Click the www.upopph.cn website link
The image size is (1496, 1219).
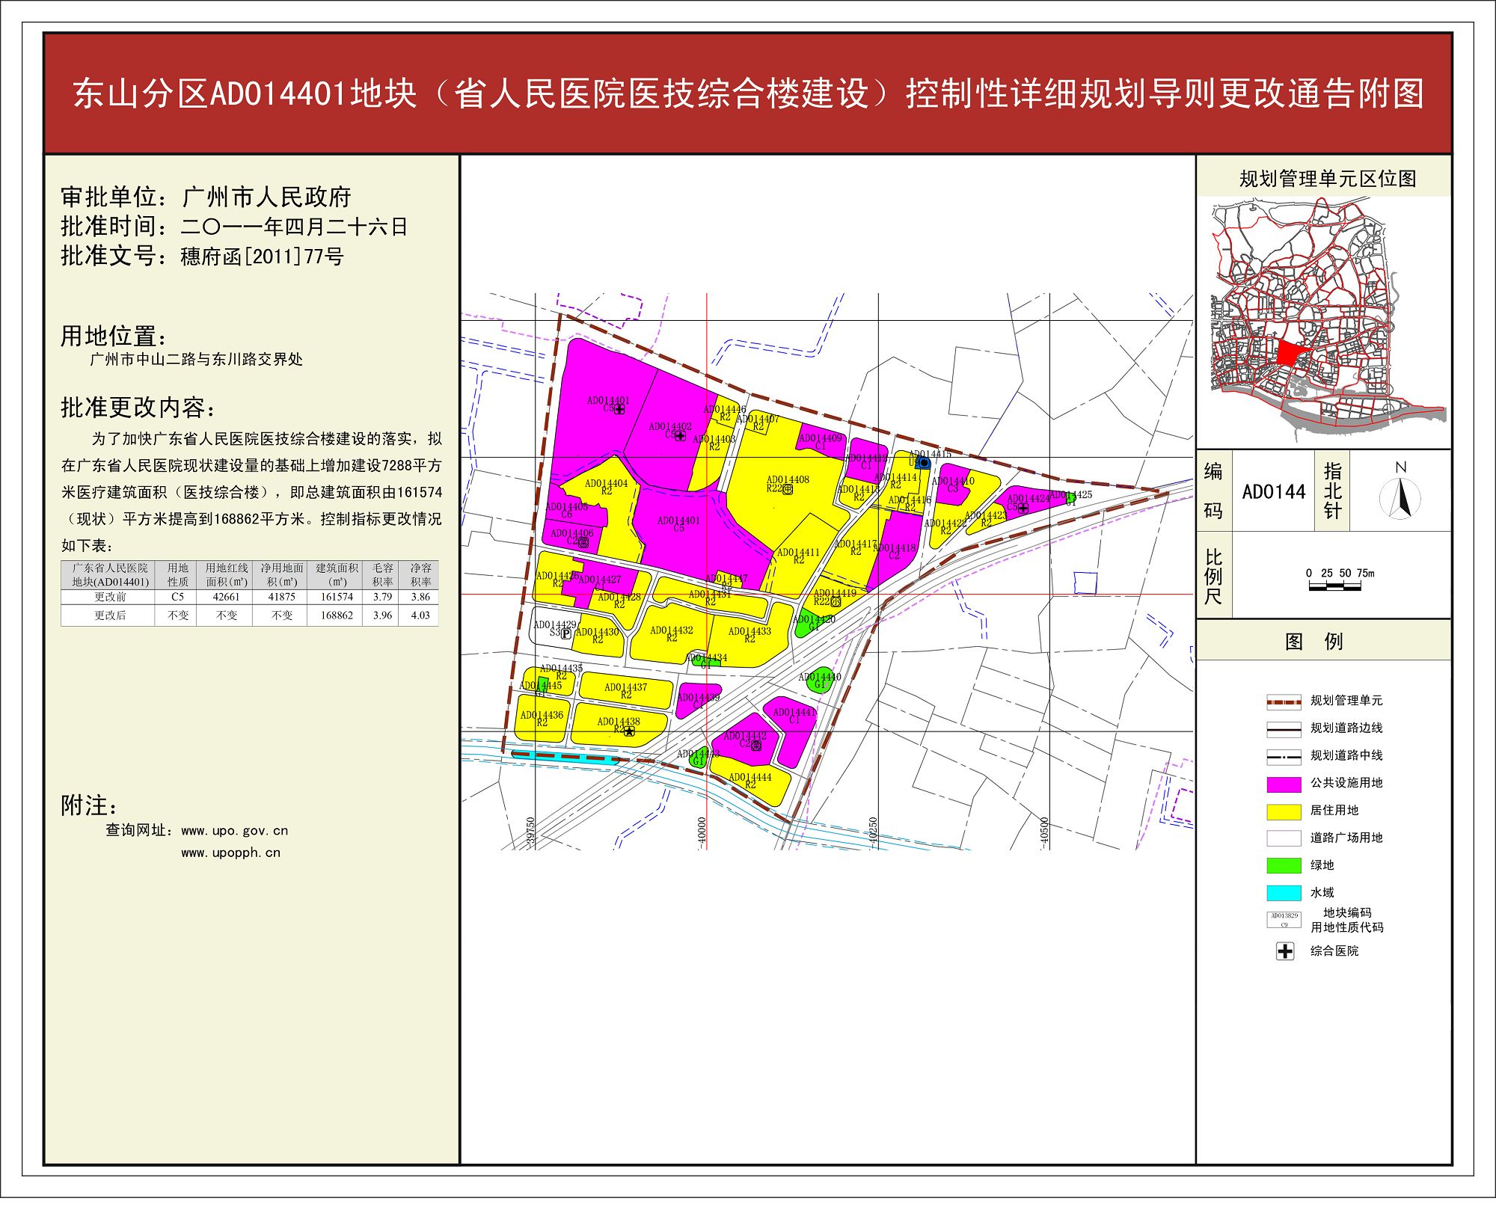(230, 853)
